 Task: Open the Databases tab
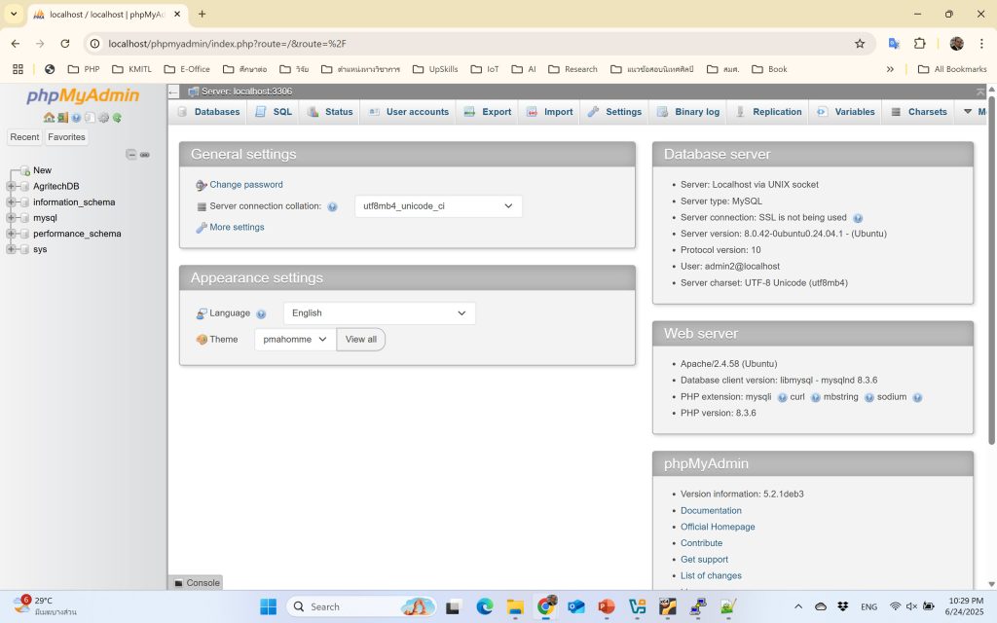click(x=208, y=112)
